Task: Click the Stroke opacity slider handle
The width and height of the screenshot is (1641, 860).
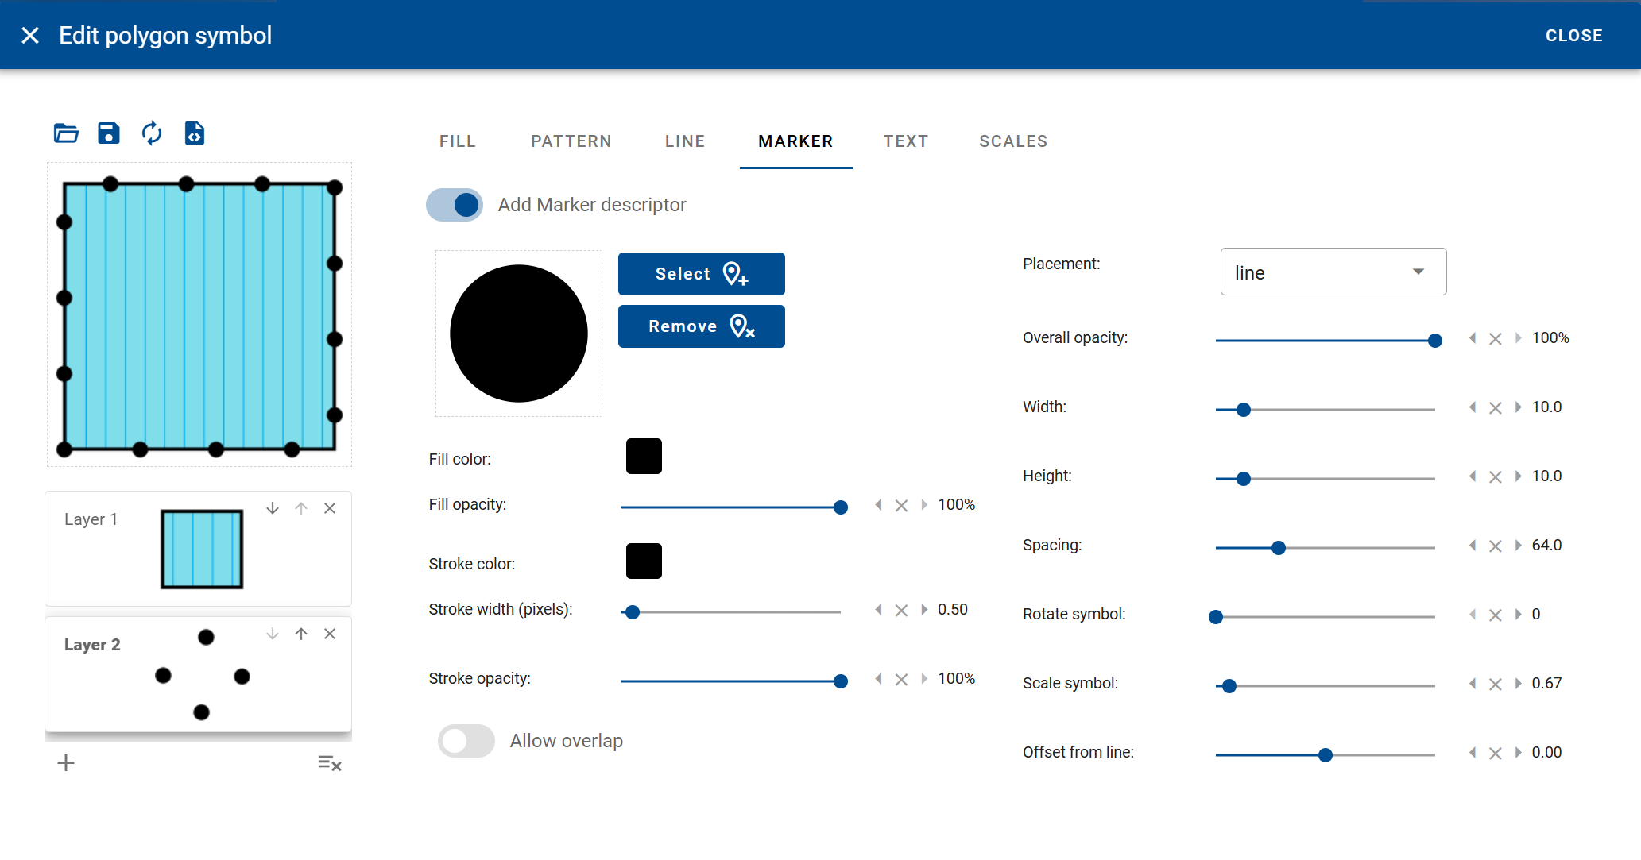Action: tap(841, 681)
